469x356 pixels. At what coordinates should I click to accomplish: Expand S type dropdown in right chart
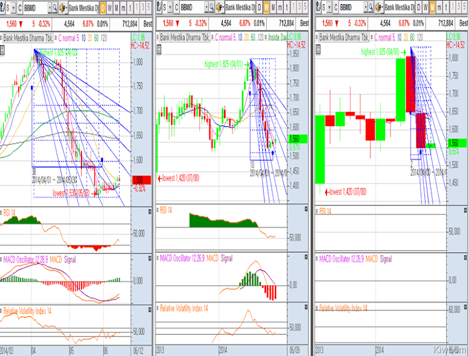(x=329, y=8)
